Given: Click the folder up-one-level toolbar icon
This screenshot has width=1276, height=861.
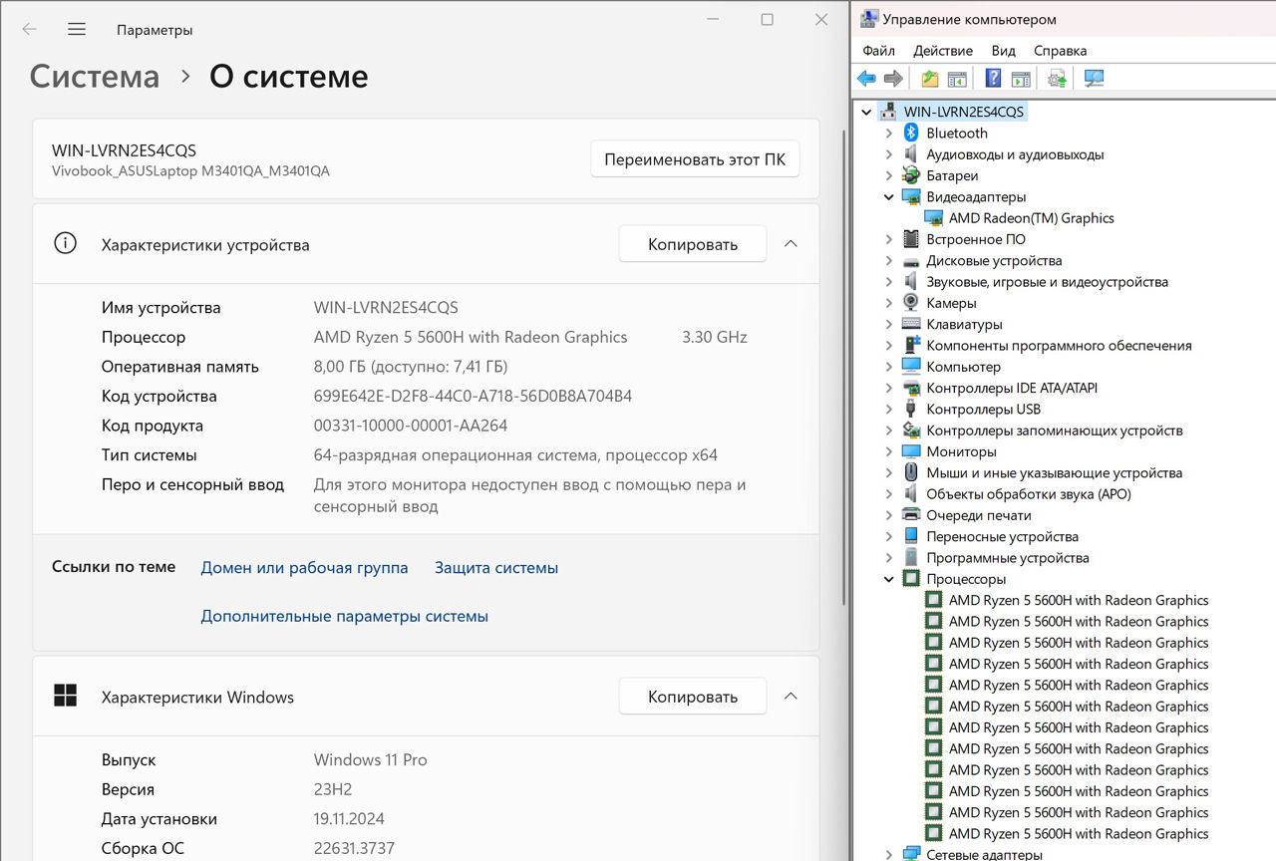Looking at the screenshot, I should point(929,78).
